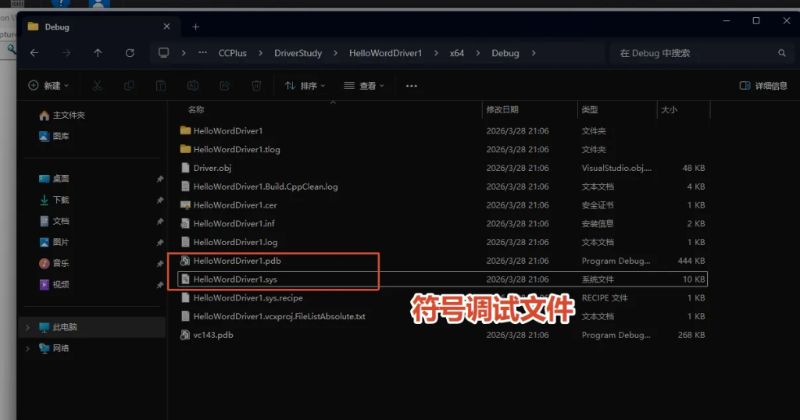Select the HelloWordDriver1.sys.recipe file
800x420 pixels.
(442, 298)
